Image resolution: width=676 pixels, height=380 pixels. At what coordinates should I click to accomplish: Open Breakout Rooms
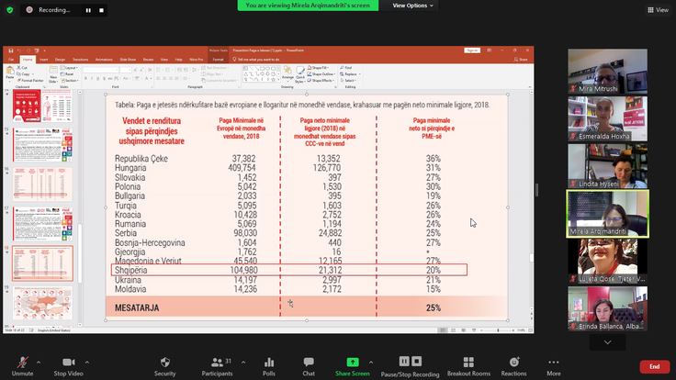coord(469,363)
